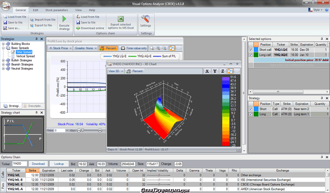330x193 pixels.
Task: Sort options chain by Strike column
Action: (x=32, y=171)
